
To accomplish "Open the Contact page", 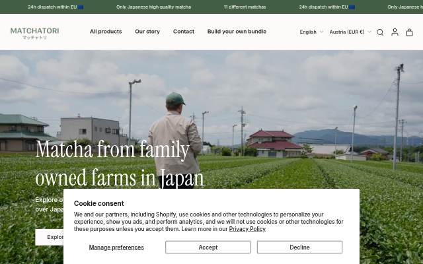I will click(184, 32).
